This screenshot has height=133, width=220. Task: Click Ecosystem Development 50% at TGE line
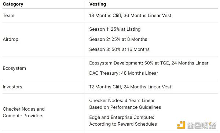tap(149, 63)
